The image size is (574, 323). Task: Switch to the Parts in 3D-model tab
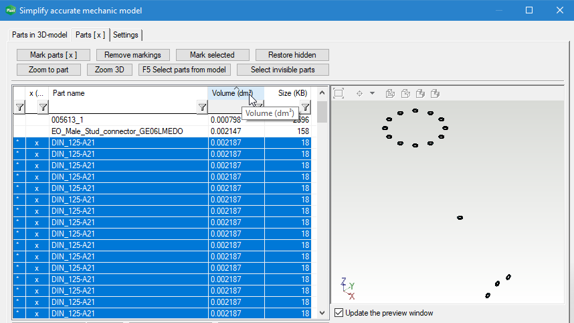click(x=39, y=35)
